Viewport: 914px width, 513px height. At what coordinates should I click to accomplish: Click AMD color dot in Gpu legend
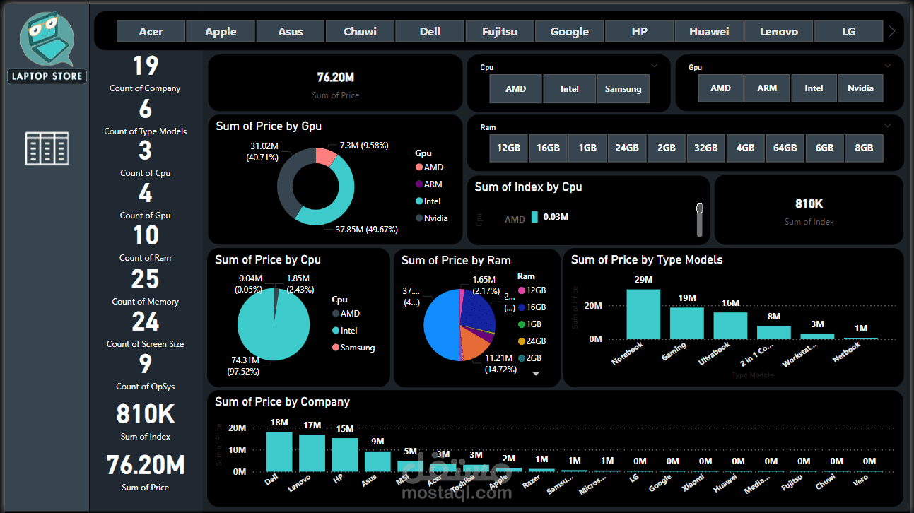[419, 167]
